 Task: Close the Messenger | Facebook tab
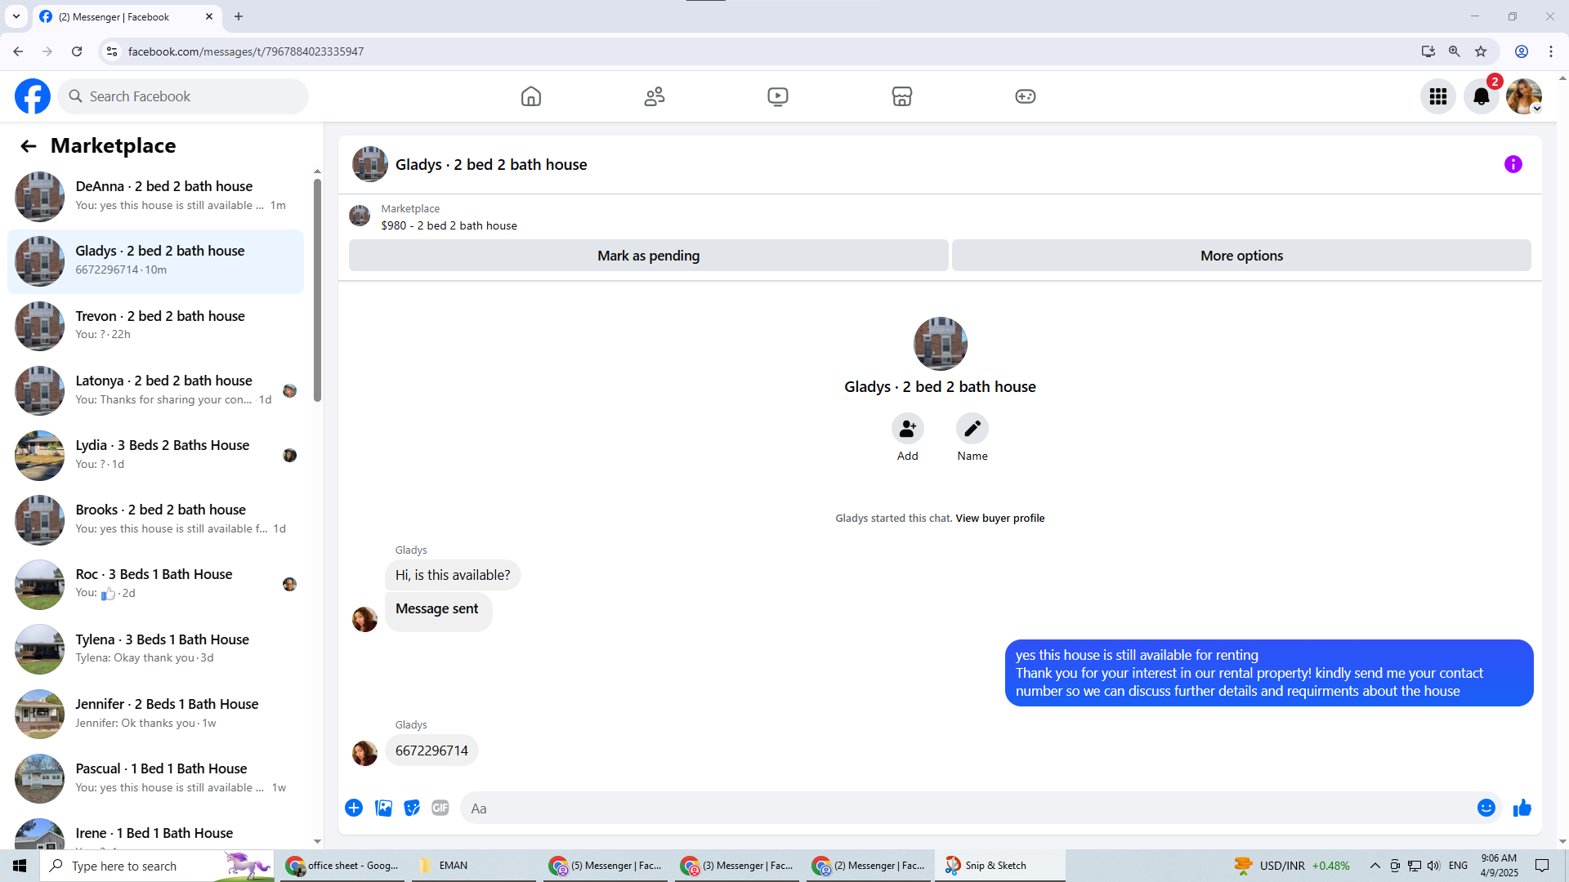coord(209,16)
